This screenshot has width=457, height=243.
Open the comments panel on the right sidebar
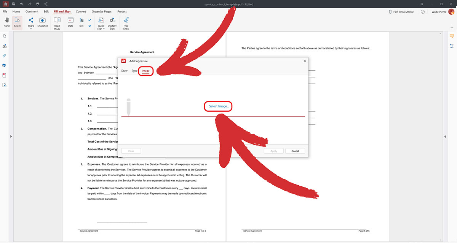(x=451, y=35)
